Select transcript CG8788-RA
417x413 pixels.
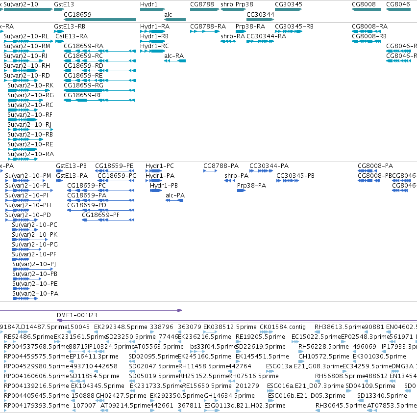click(204, 31)
